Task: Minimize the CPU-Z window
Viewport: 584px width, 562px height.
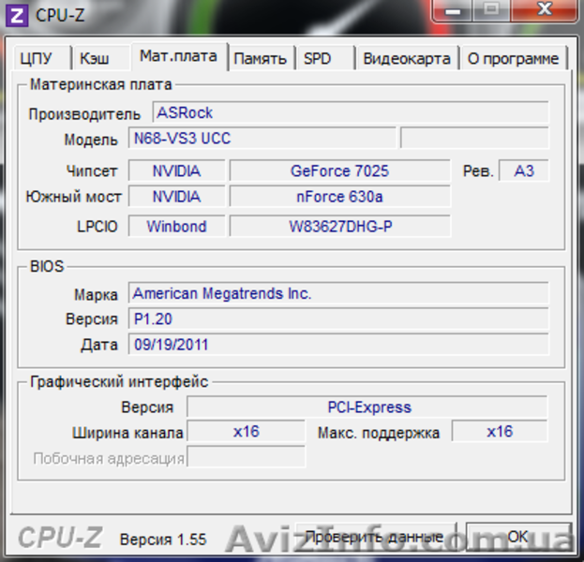Action: 457,11
